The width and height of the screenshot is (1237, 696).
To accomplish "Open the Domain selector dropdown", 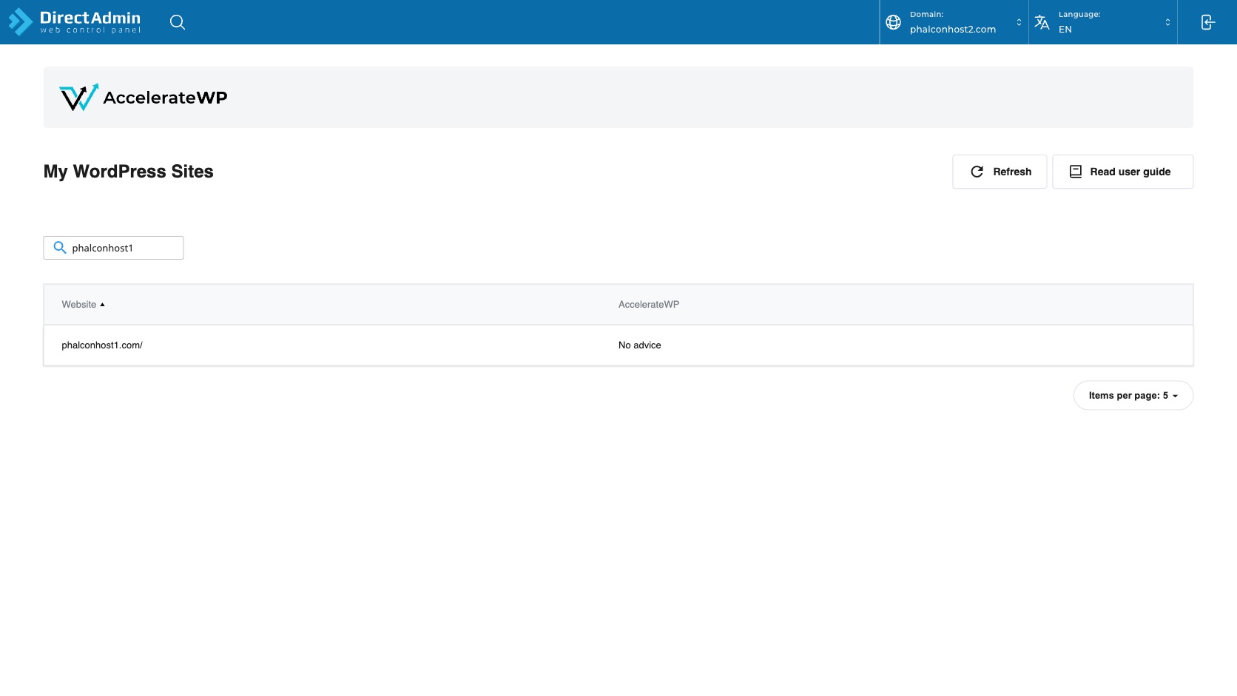I will click(954, 22).
